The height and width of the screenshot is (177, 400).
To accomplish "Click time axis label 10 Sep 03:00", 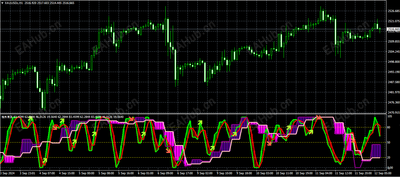I will click(265, 173).
